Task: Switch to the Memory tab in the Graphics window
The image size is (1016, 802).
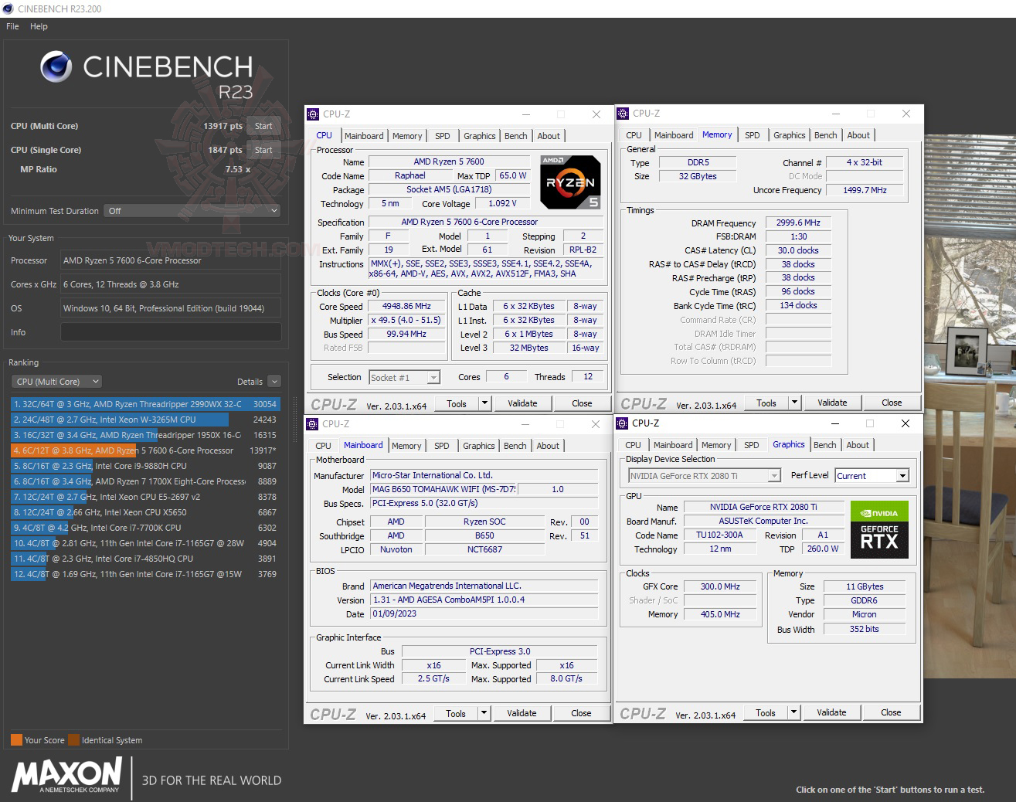Action: click(716, 445)
